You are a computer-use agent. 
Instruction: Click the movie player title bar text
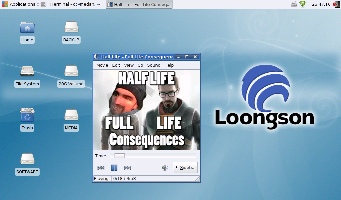click(x=137, y=57)
